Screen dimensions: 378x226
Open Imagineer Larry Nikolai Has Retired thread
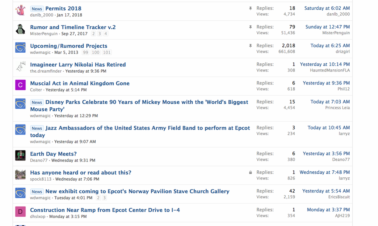click(78, 65)
